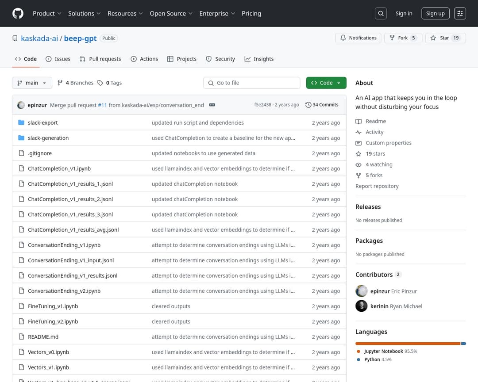This screenshot has width=478, height=382.
Task: Click the Go to file search field
Action: point(252,83)
